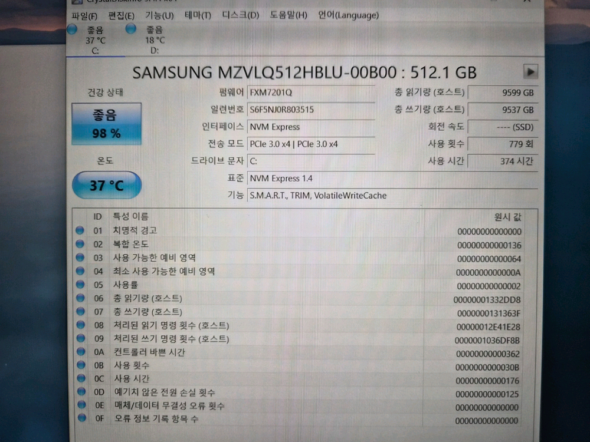This screenshot has height=442, width=590.
Task: Open the 도움말(H) help menu
Action: pos(289,16)
